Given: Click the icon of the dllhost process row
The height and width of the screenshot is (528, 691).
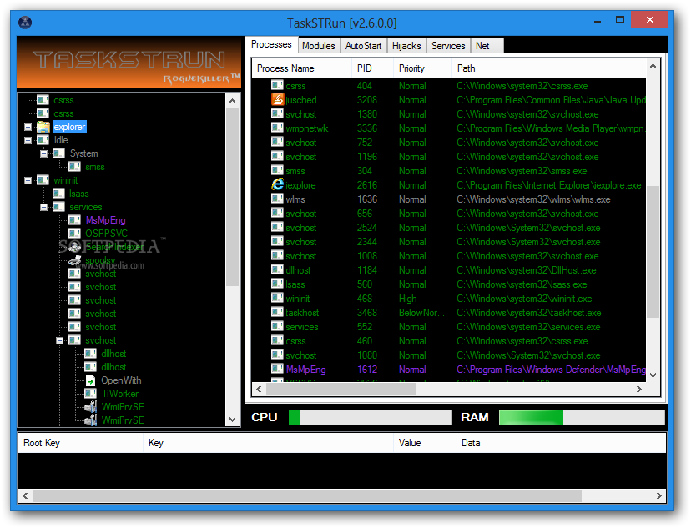Looking at the screenshot, I should coord(277,269).
